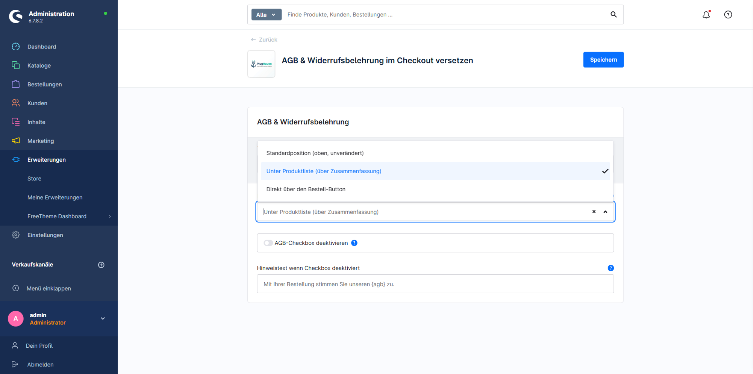Expand FreeTheme Dashboard submenu arrow
The width and height of the screenshot is (753, 374).
click(x=110, y=216)
